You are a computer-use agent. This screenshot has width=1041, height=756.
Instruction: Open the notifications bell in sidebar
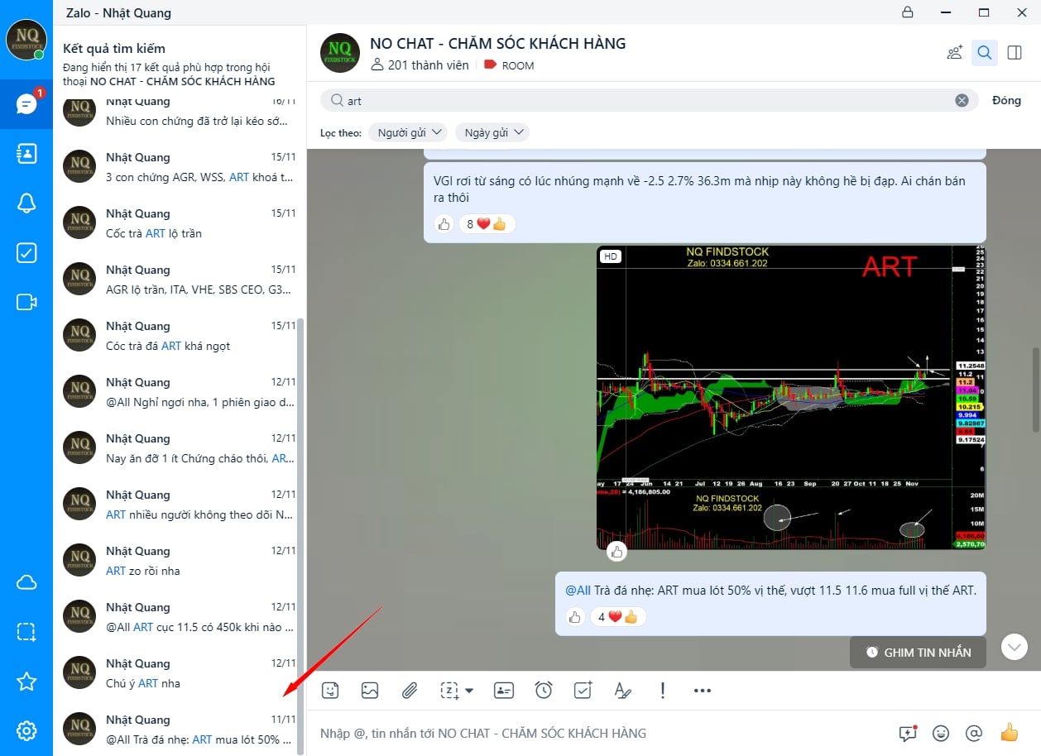click(x=26, y=203)
